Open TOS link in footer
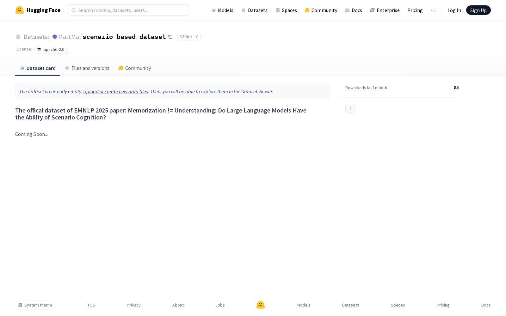This screenshot has width=506, height=316. [91, 305]
